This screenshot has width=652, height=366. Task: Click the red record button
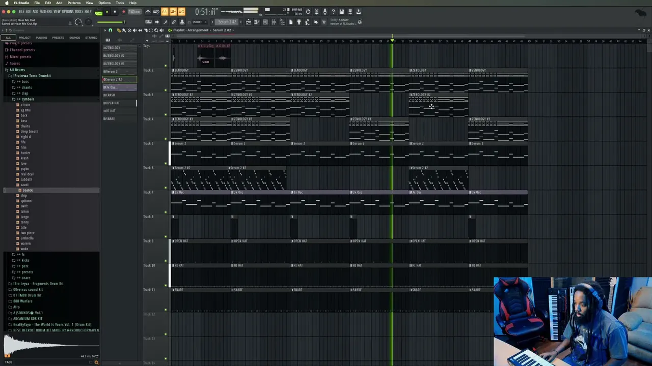(124, 12)
